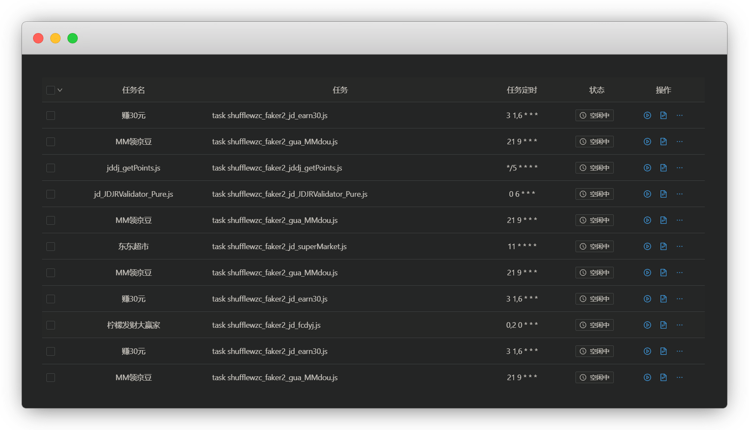Expand selection options chevron in header

point(60,90)
